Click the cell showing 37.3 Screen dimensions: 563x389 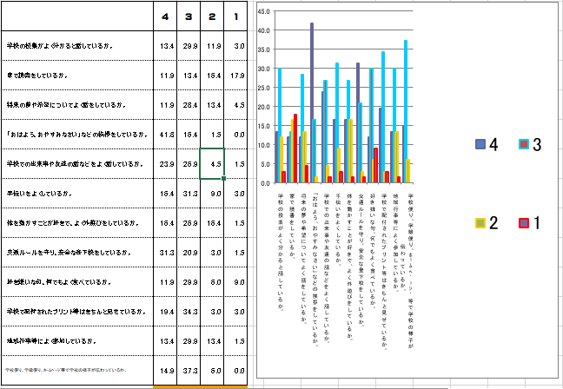pos(189,371)
